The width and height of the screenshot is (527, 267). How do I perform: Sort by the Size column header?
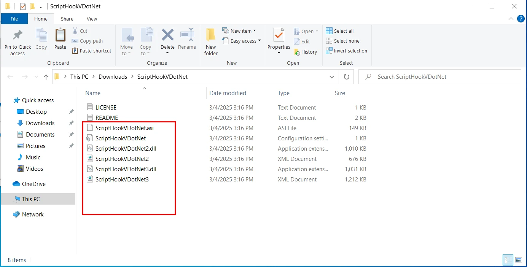point(340,93)
